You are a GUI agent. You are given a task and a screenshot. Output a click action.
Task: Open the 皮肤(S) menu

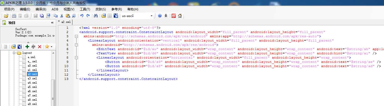click(x=101, y=9)
